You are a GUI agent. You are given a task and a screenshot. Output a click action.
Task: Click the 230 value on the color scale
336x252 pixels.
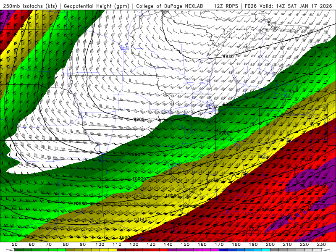click(321, 244)
